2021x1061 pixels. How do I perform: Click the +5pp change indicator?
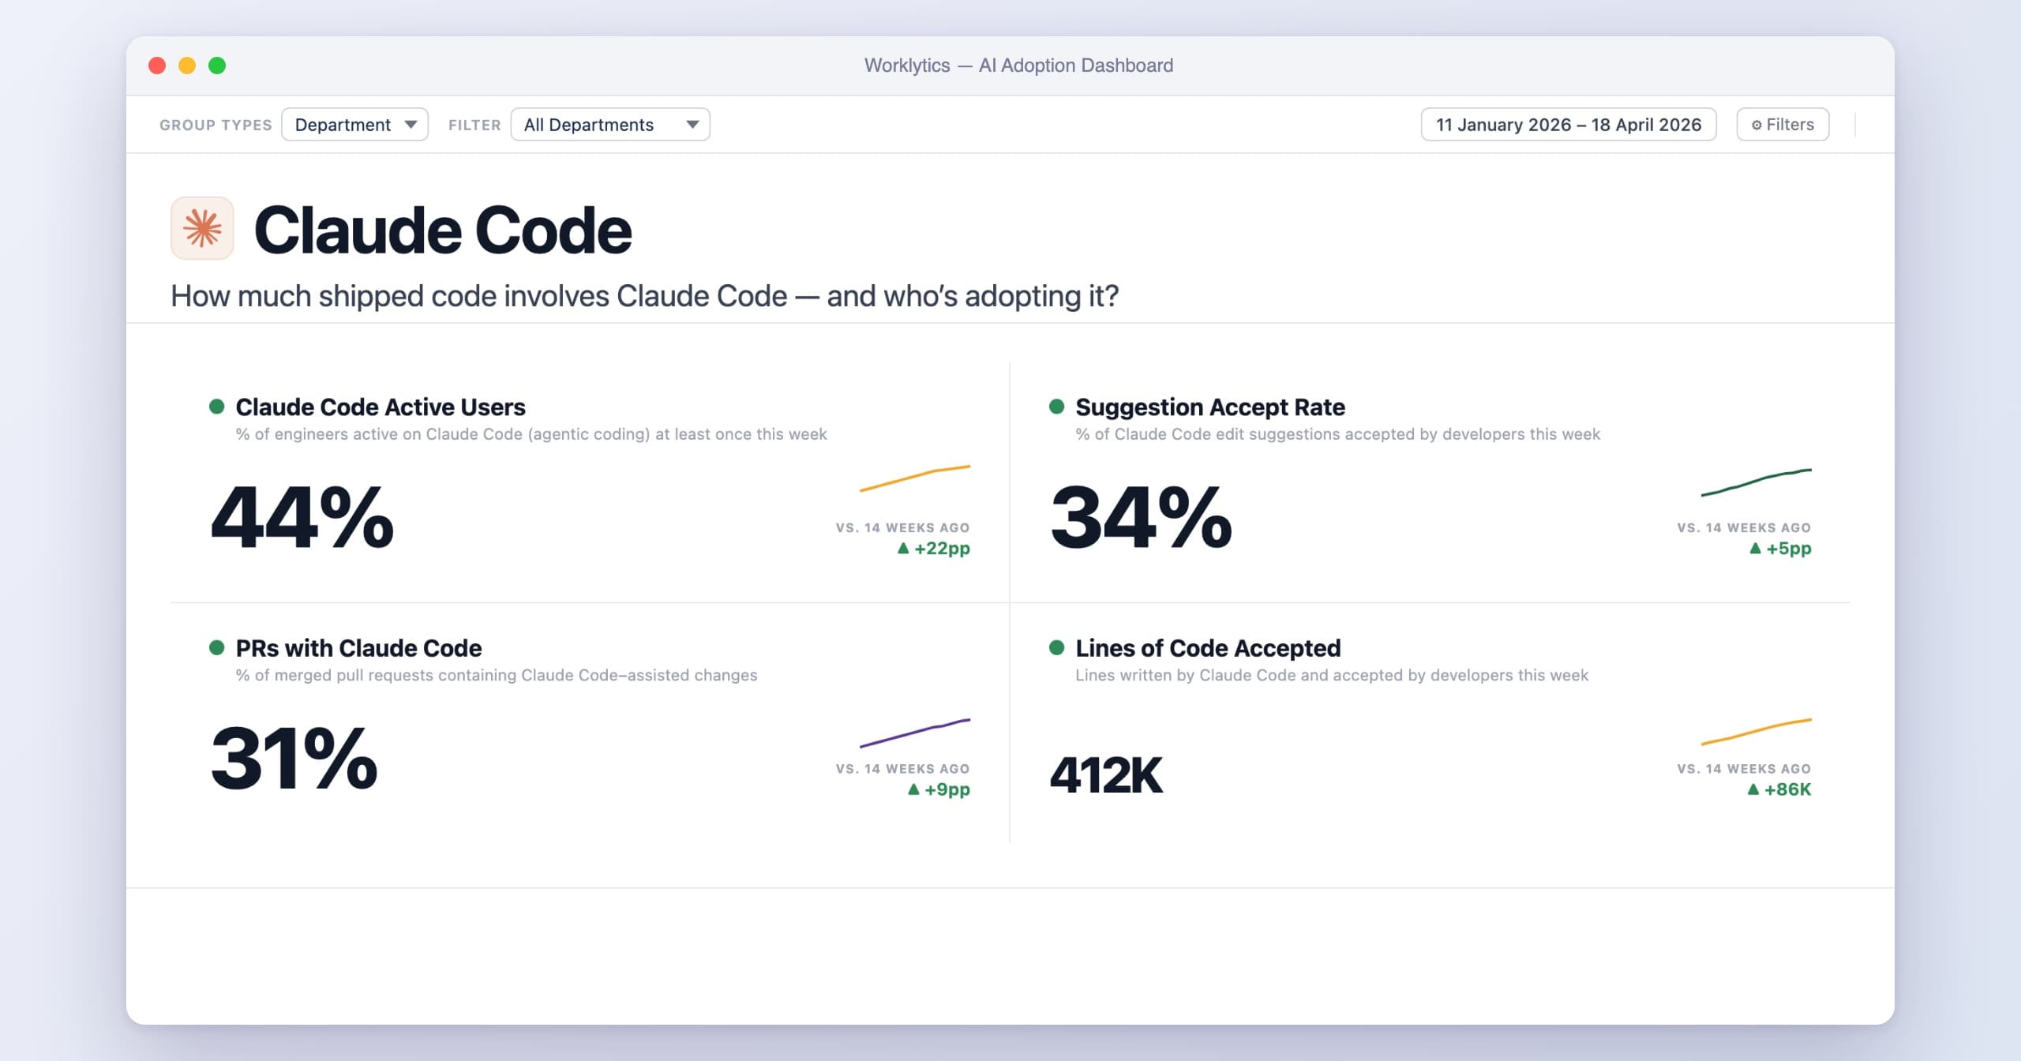click(x=1780, y=548)
